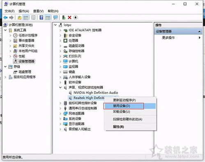Expand the 网络适配器 node

[x=60, y=113]
